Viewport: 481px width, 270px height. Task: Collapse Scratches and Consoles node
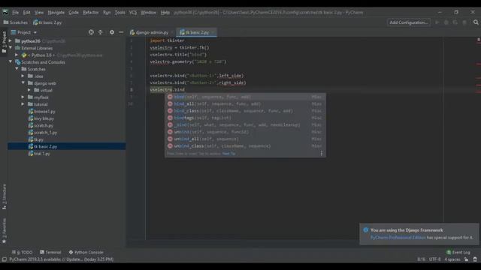click(11, 62)
